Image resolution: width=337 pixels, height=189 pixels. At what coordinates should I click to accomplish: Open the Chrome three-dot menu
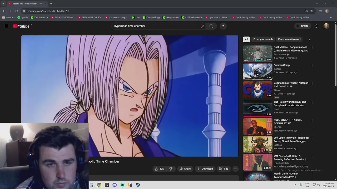[x=333, y=11]
